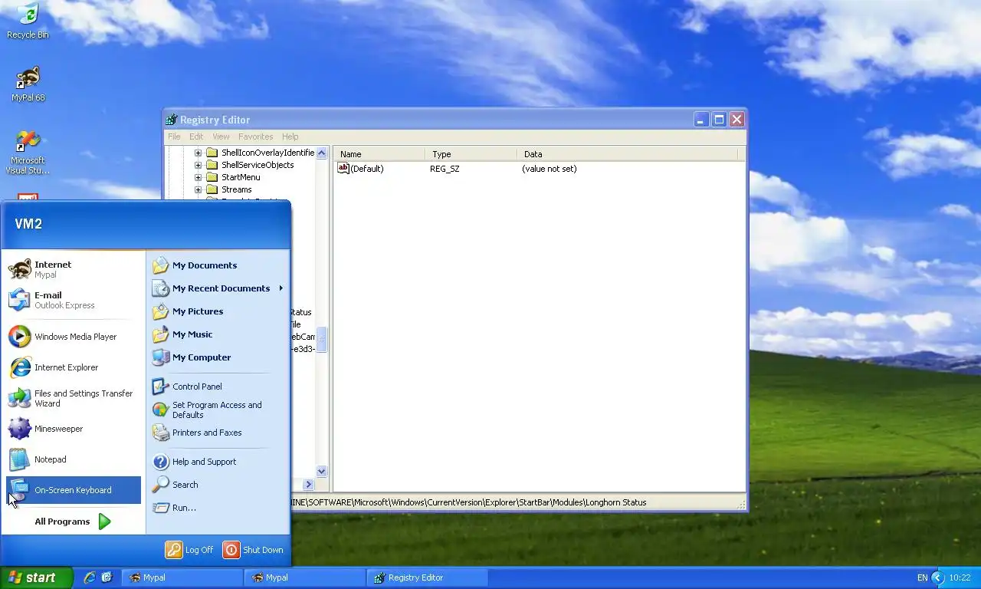Sort registry values by Data column
981x589 pixels.
pyautogui.click(x=627, y=154)
